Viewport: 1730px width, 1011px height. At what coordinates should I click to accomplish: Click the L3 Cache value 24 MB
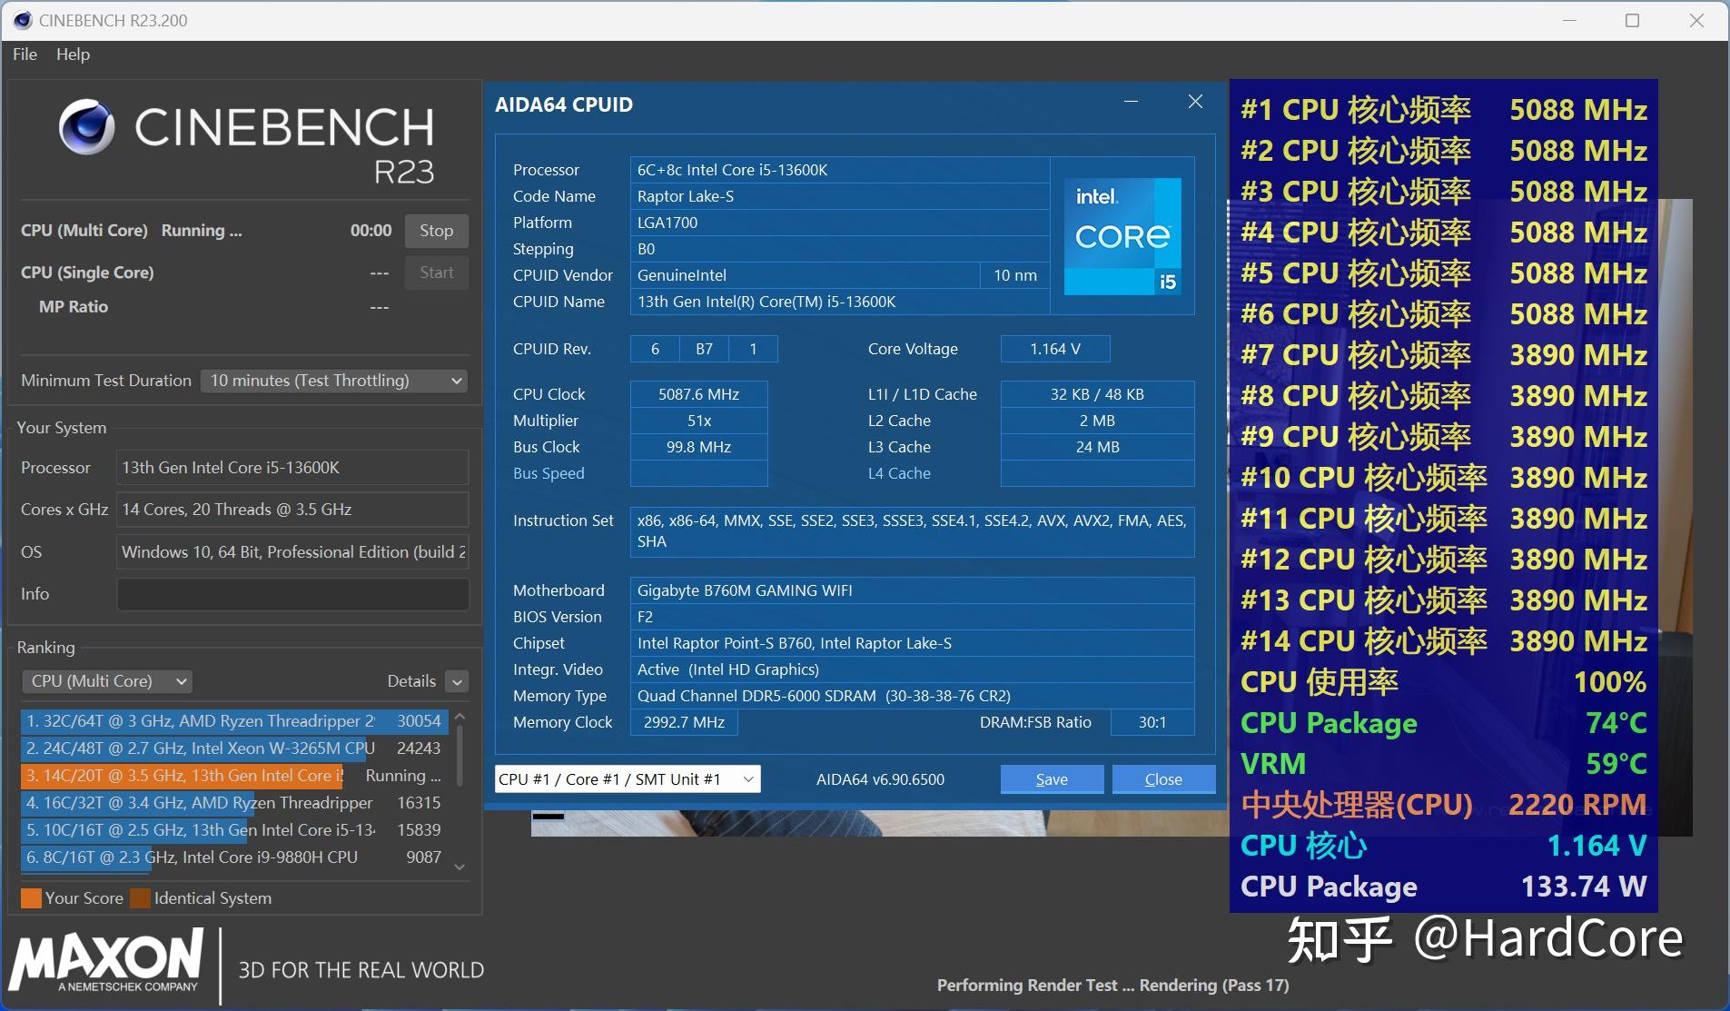(1097, 447)
